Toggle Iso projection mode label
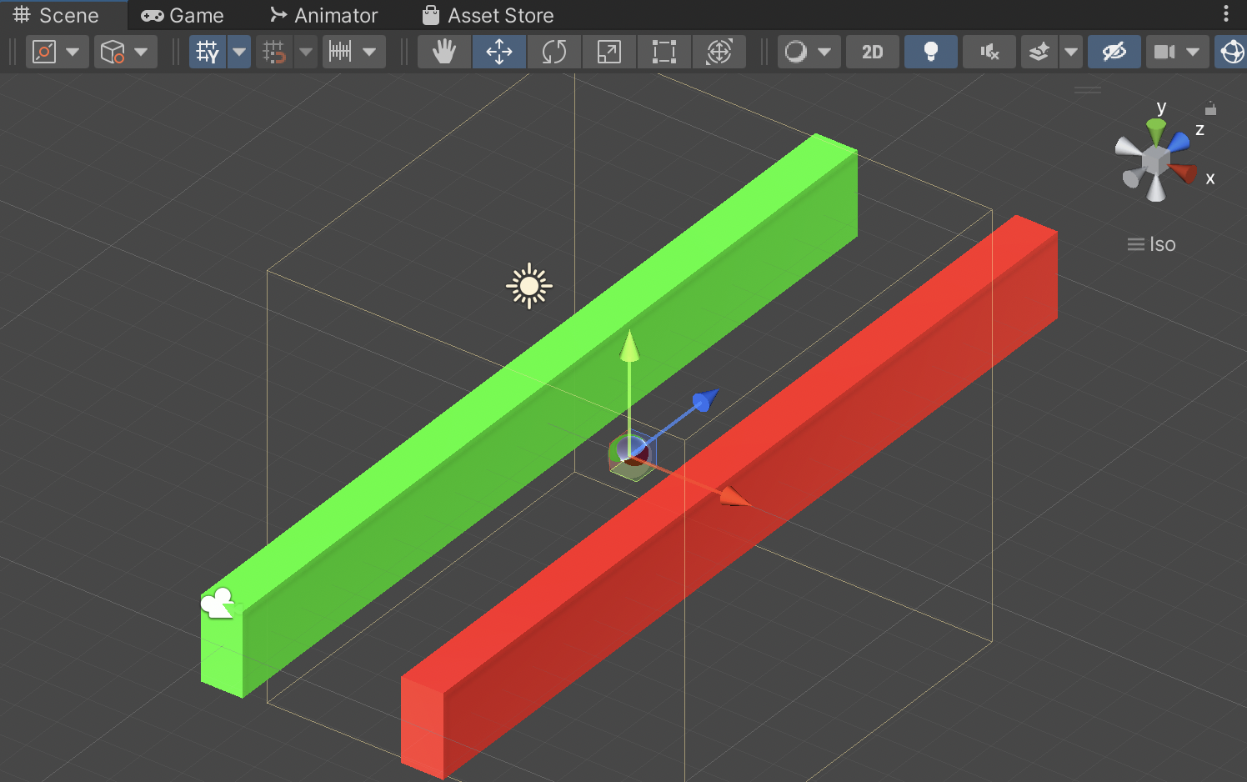Screen dimensions: 1247x782 (x=1152, y=244)
